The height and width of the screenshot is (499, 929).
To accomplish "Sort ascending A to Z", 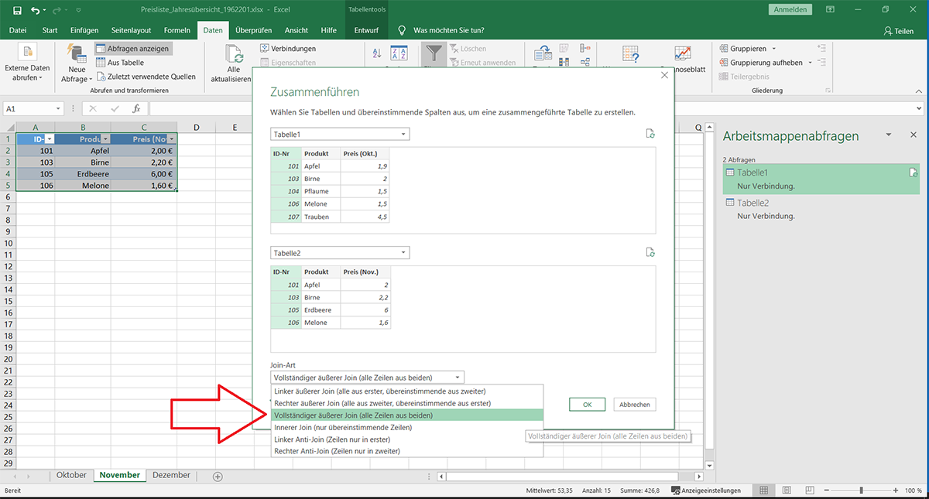I will (377, 53).
